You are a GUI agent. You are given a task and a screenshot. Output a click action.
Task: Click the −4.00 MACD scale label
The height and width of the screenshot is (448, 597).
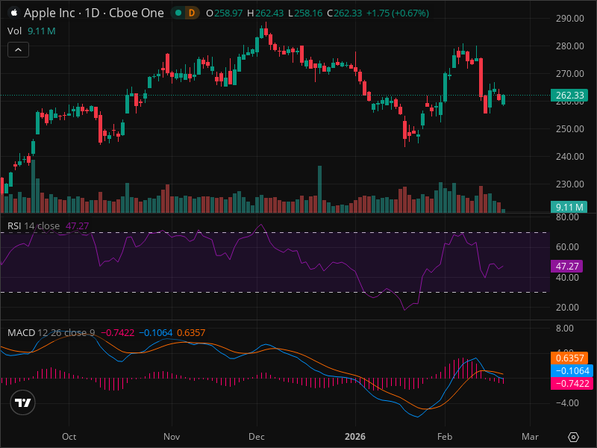[x=567, y=403]
